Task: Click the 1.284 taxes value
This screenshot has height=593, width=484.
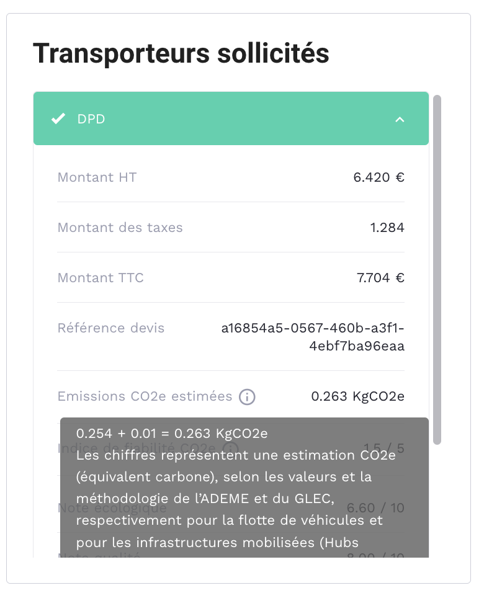Action: point(387,228)
